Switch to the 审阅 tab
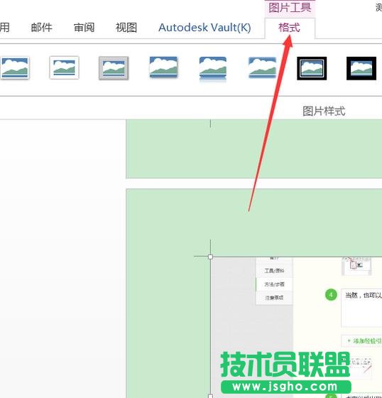The height and width of the screenshot is (398, 382). [84, 28]
